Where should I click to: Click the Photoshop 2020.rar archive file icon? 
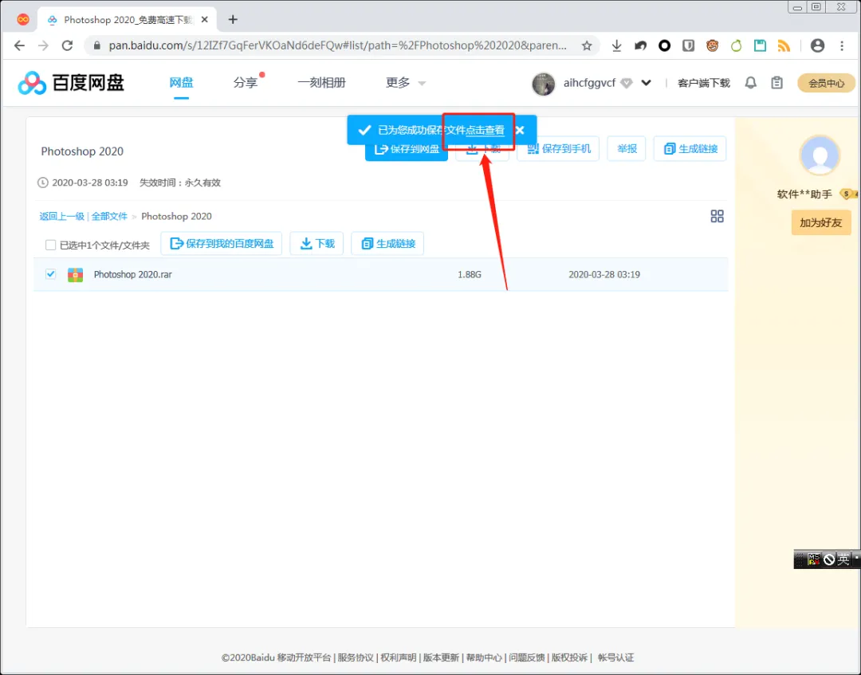[75, 274]
